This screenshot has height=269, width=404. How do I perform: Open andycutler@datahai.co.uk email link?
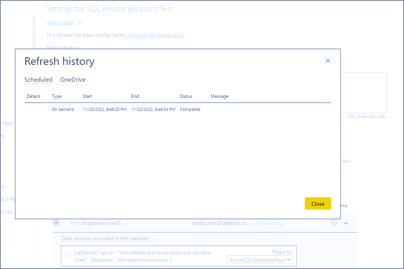pyautogui.click(x=156, y=35)
